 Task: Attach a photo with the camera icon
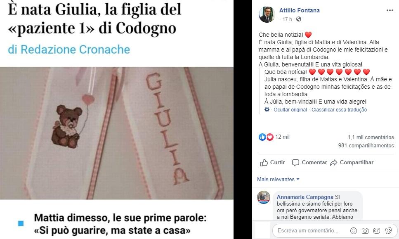pyautogui.click(x=365, y=231)
